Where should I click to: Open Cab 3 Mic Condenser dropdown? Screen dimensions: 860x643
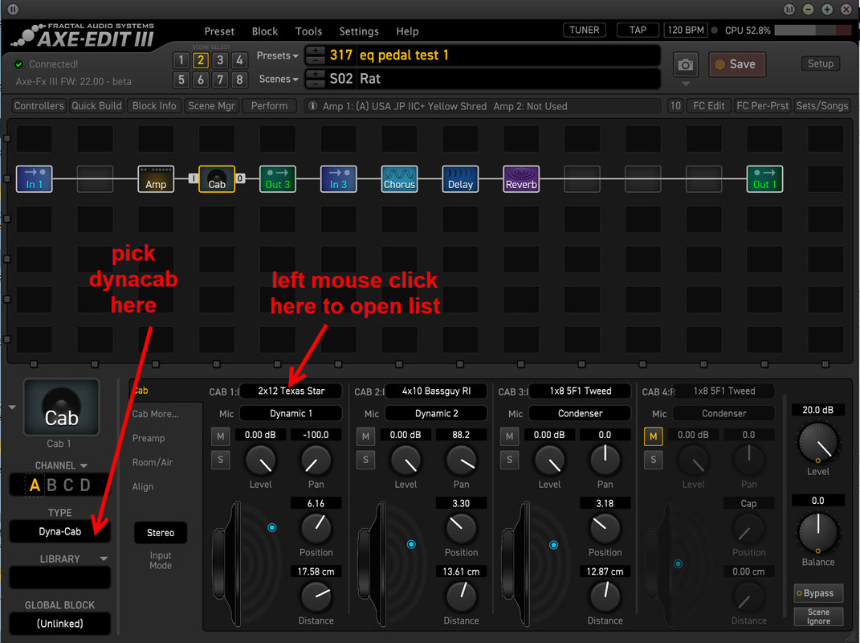[x=581, y=413]
